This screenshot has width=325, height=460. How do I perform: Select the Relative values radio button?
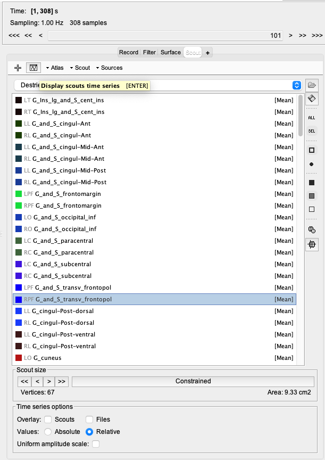click(89, 432)
